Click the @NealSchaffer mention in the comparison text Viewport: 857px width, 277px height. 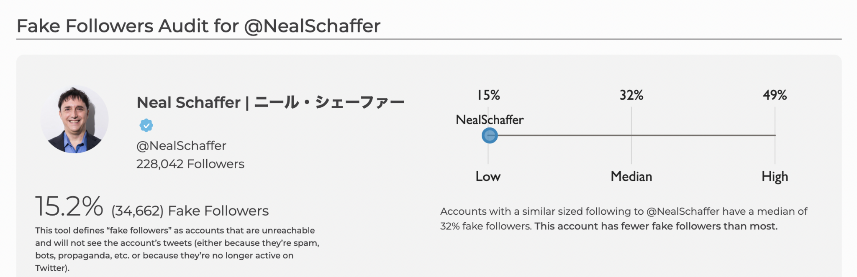point(683,211)
